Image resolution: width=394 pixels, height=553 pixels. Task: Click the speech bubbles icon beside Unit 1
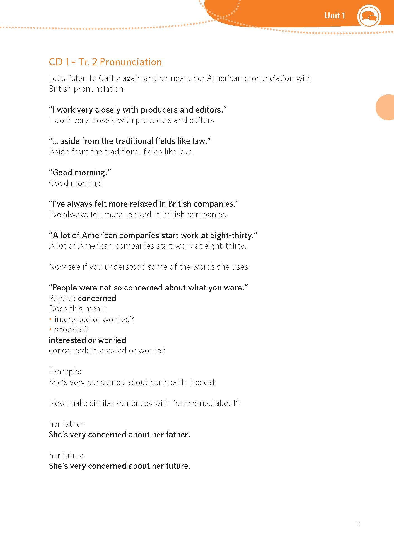[369, 16]
